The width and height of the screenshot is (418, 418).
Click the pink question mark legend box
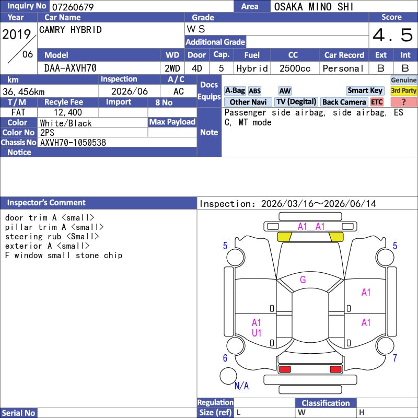(x=404, y=102)
